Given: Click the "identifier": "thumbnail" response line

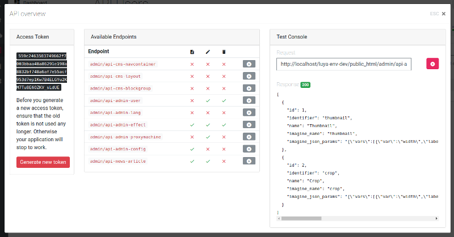Looking at the screenshot, I should click(x=320, y=118).
